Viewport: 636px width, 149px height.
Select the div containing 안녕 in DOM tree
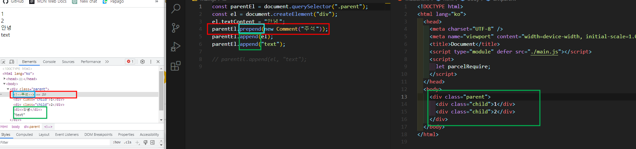tap(28, 109)
